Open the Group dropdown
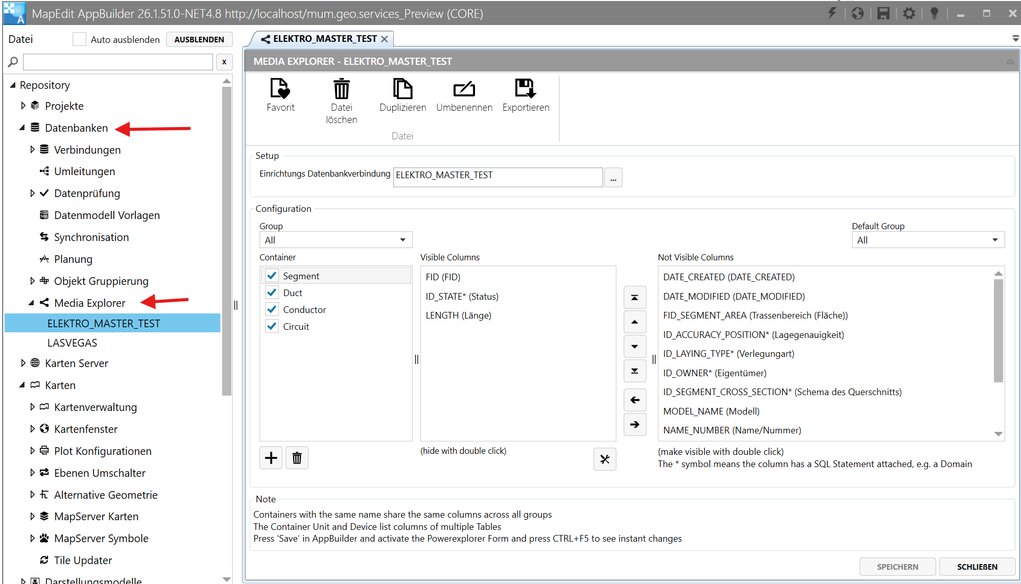 coord(336,240)
